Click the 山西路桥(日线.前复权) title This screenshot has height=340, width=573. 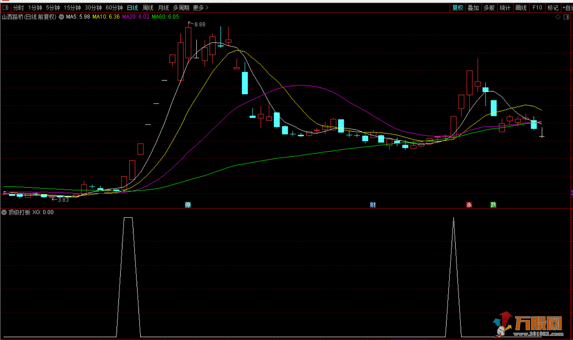click(29, 17)
